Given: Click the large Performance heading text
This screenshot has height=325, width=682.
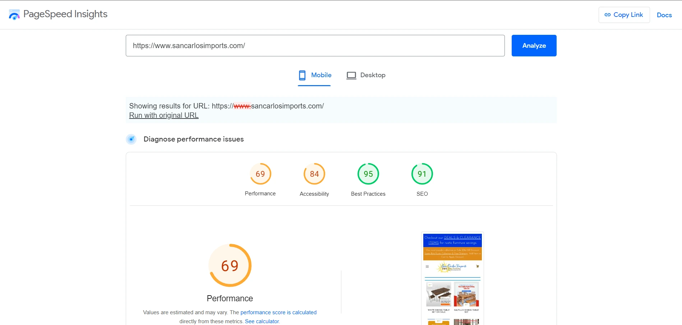Looking at the screenshot, I should pyautogui.click(x=230, y=298).
